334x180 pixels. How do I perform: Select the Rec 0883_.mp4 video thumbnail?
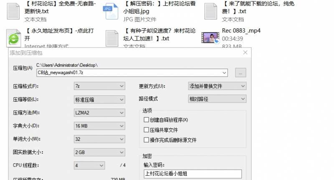tap(210, 38)
